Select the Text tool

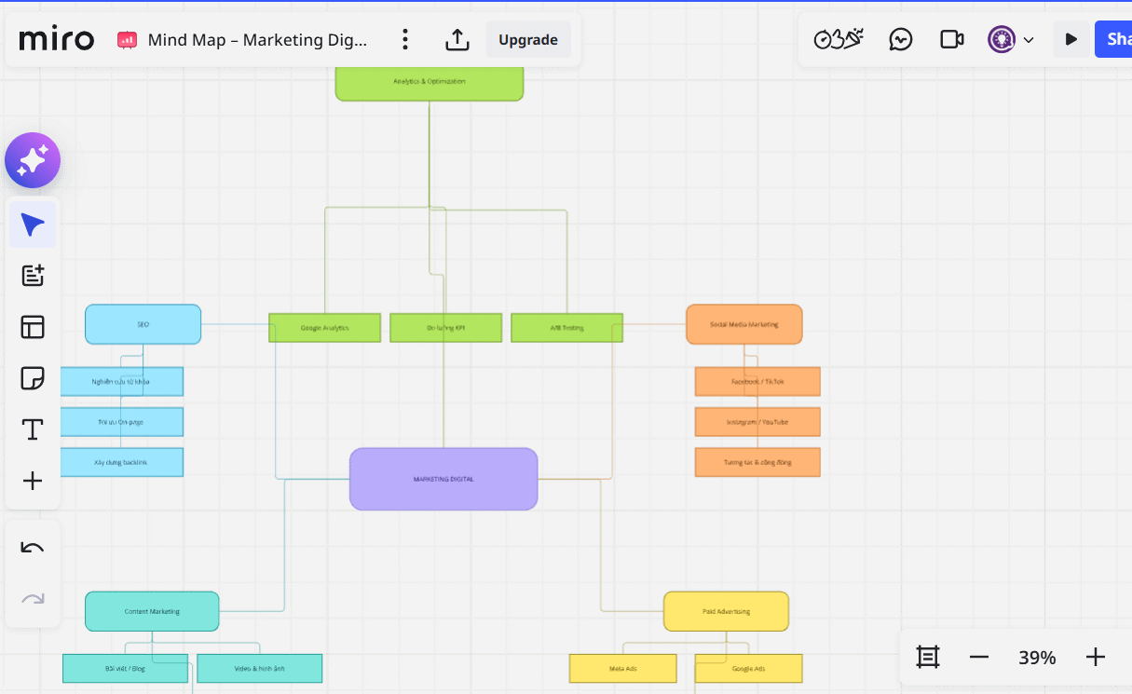(x=33, y=429)
